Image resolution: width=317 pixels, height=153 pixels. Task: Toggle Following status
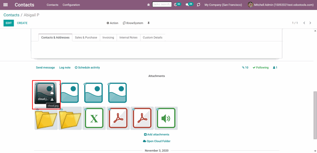point(261,68)
